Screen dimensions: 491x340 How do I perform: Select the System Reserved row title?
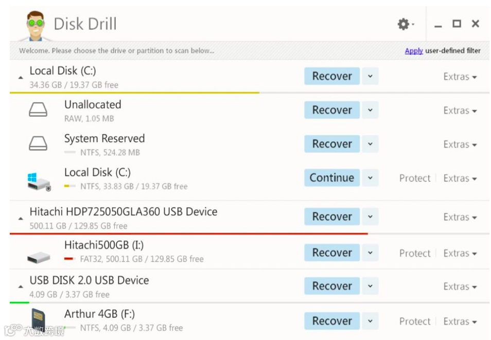104,138
